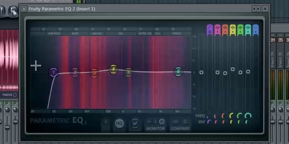Click the pan knob on mixer Insert 35
Viewport: 289px width, 144px height.
click(x=280, y=109)
